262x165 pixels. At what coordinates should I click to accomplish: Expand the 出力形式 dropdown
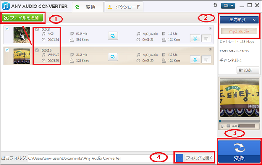(x=239, y=20)
